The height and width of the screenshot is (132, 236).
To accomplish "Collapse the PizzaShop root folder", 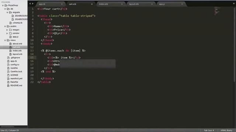I will [3, 5].
